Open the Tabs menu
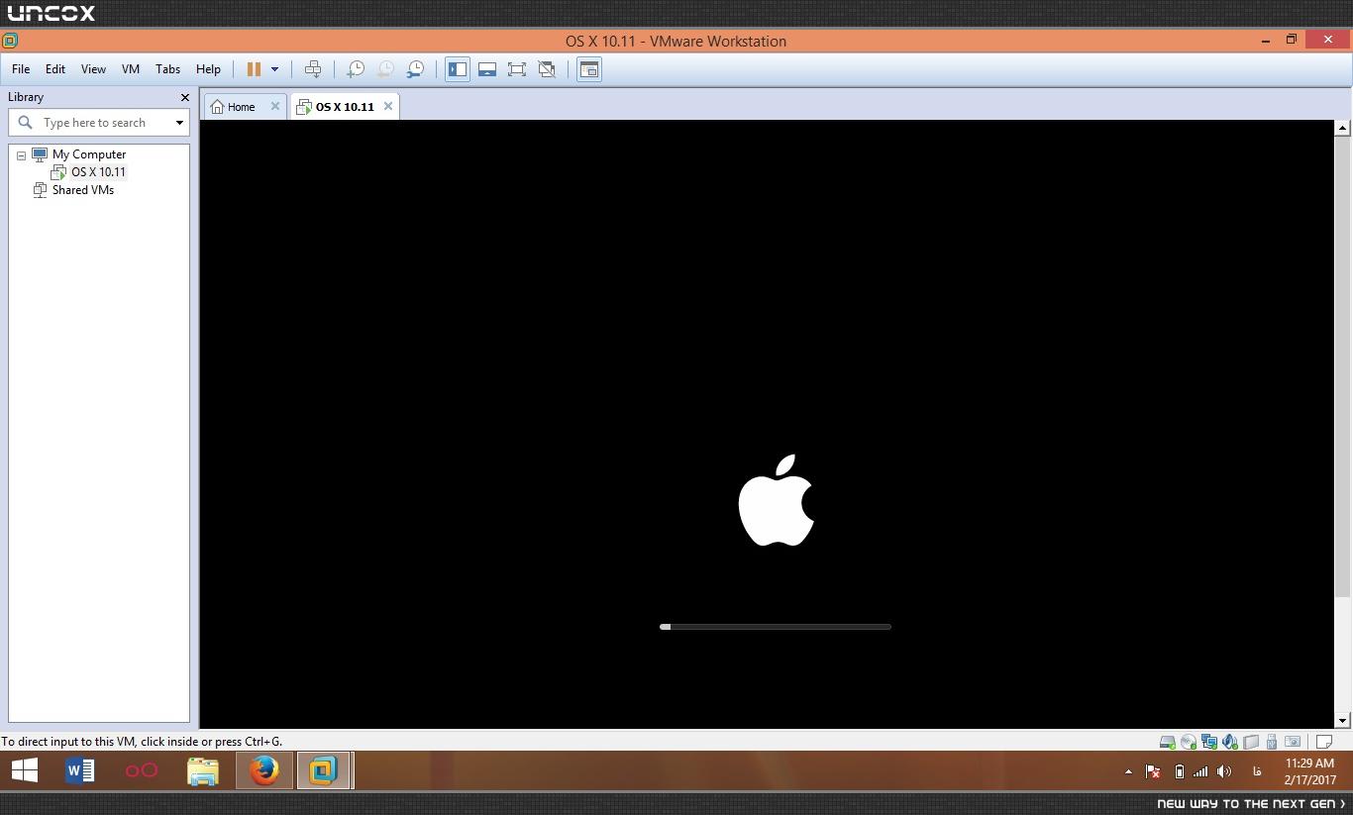The image size is (1353, 815). 167,69
